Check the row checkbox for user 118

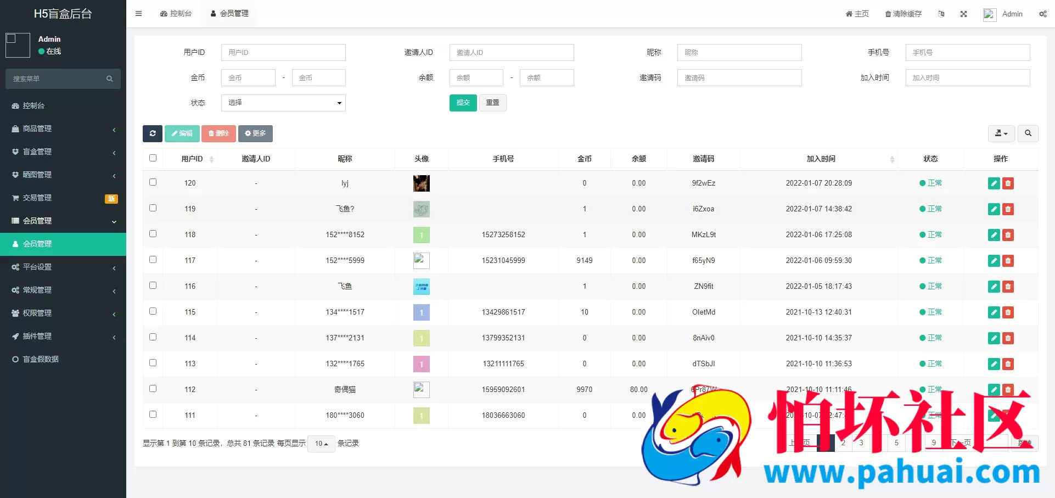click(153, 233)
